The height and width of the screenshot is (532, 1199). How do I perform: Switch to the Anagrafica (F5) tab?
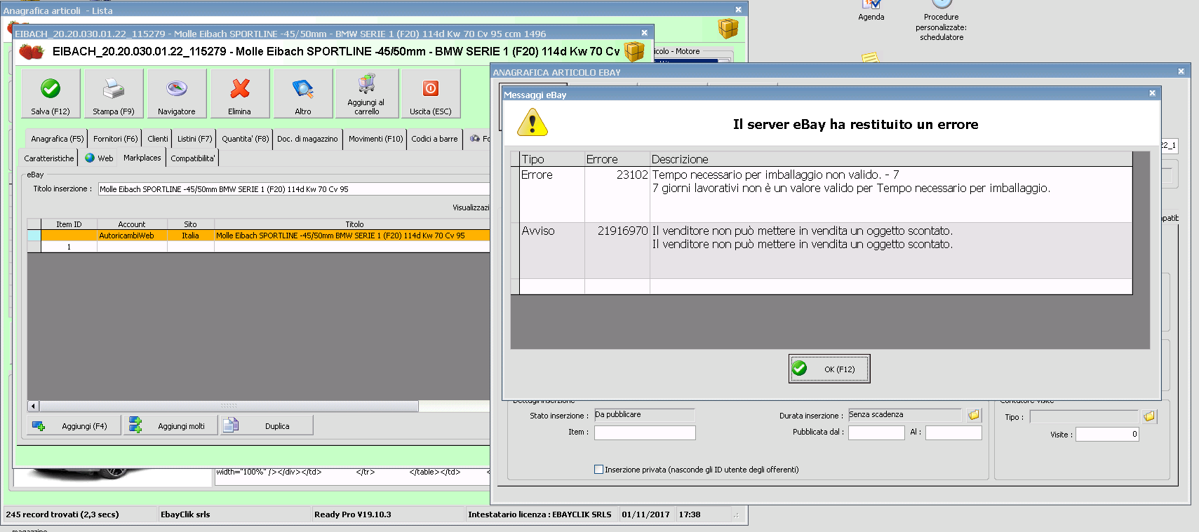click(x=57, y=139)
